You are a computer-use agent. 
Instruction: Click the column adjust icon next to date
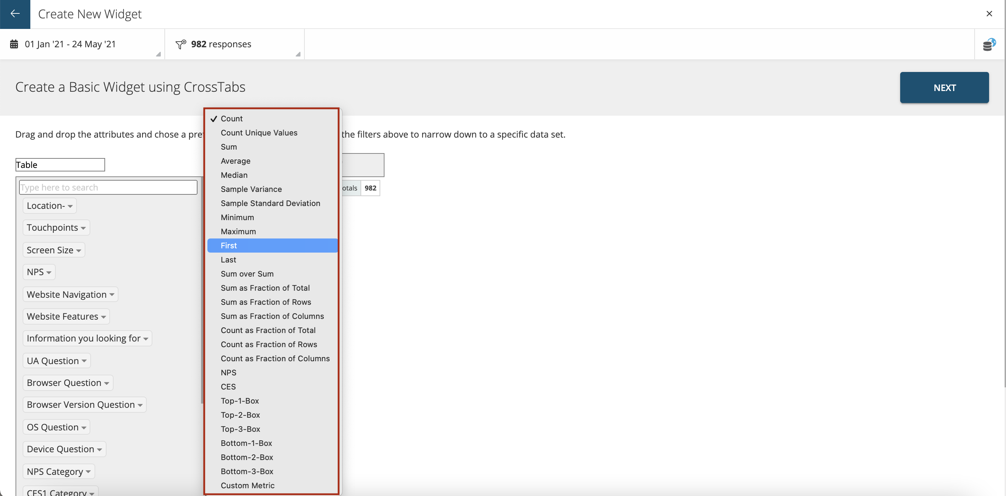[x=158, y=55]
